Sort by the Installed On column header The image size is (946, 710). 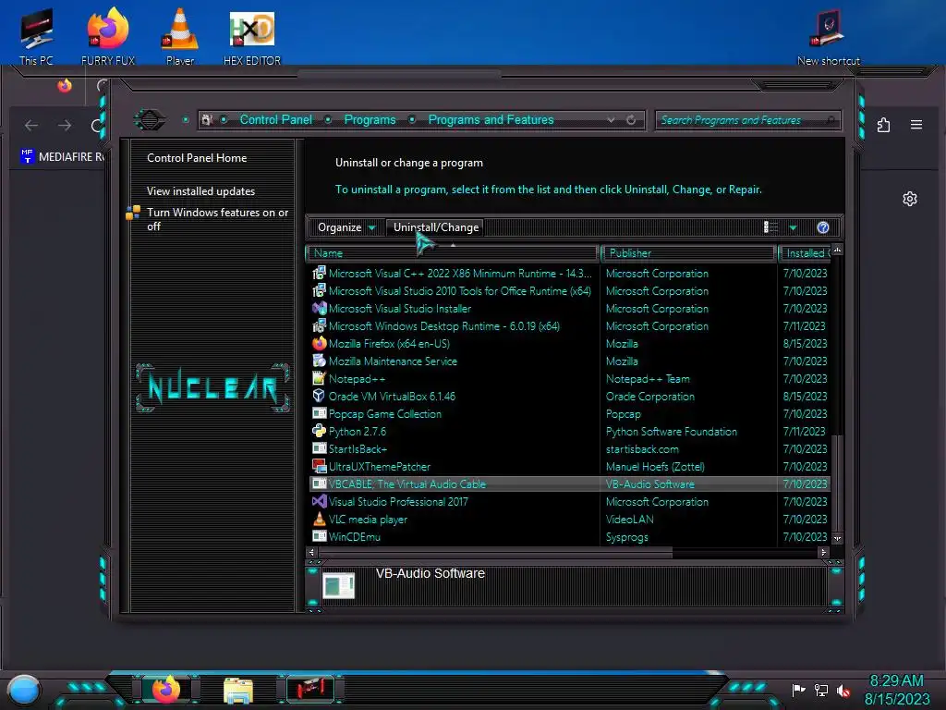click(x=806, y=253)
